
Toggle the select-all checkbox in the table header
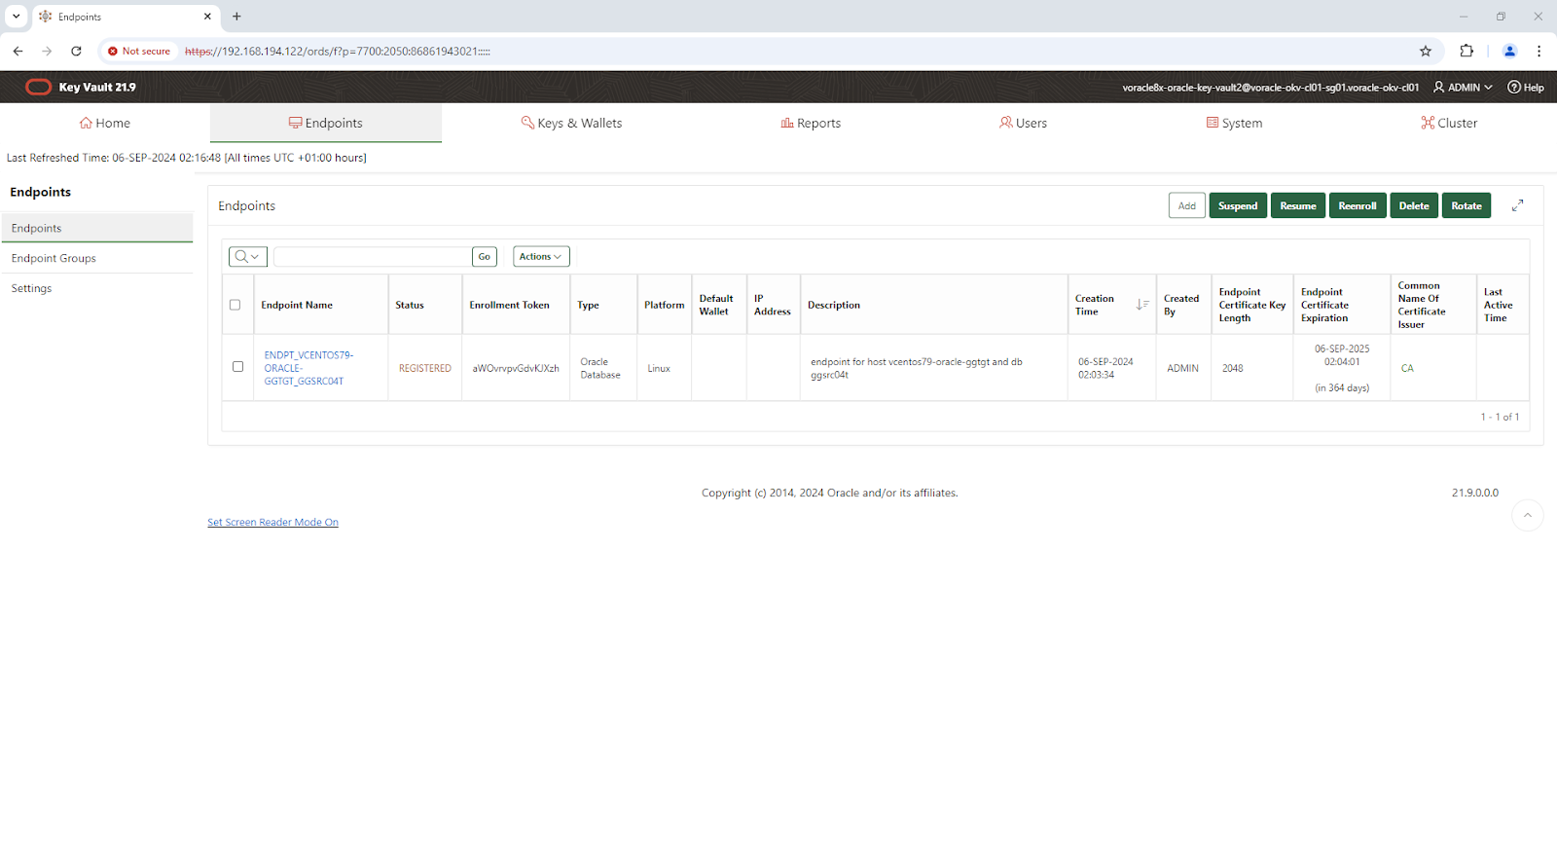click(235, 305)
